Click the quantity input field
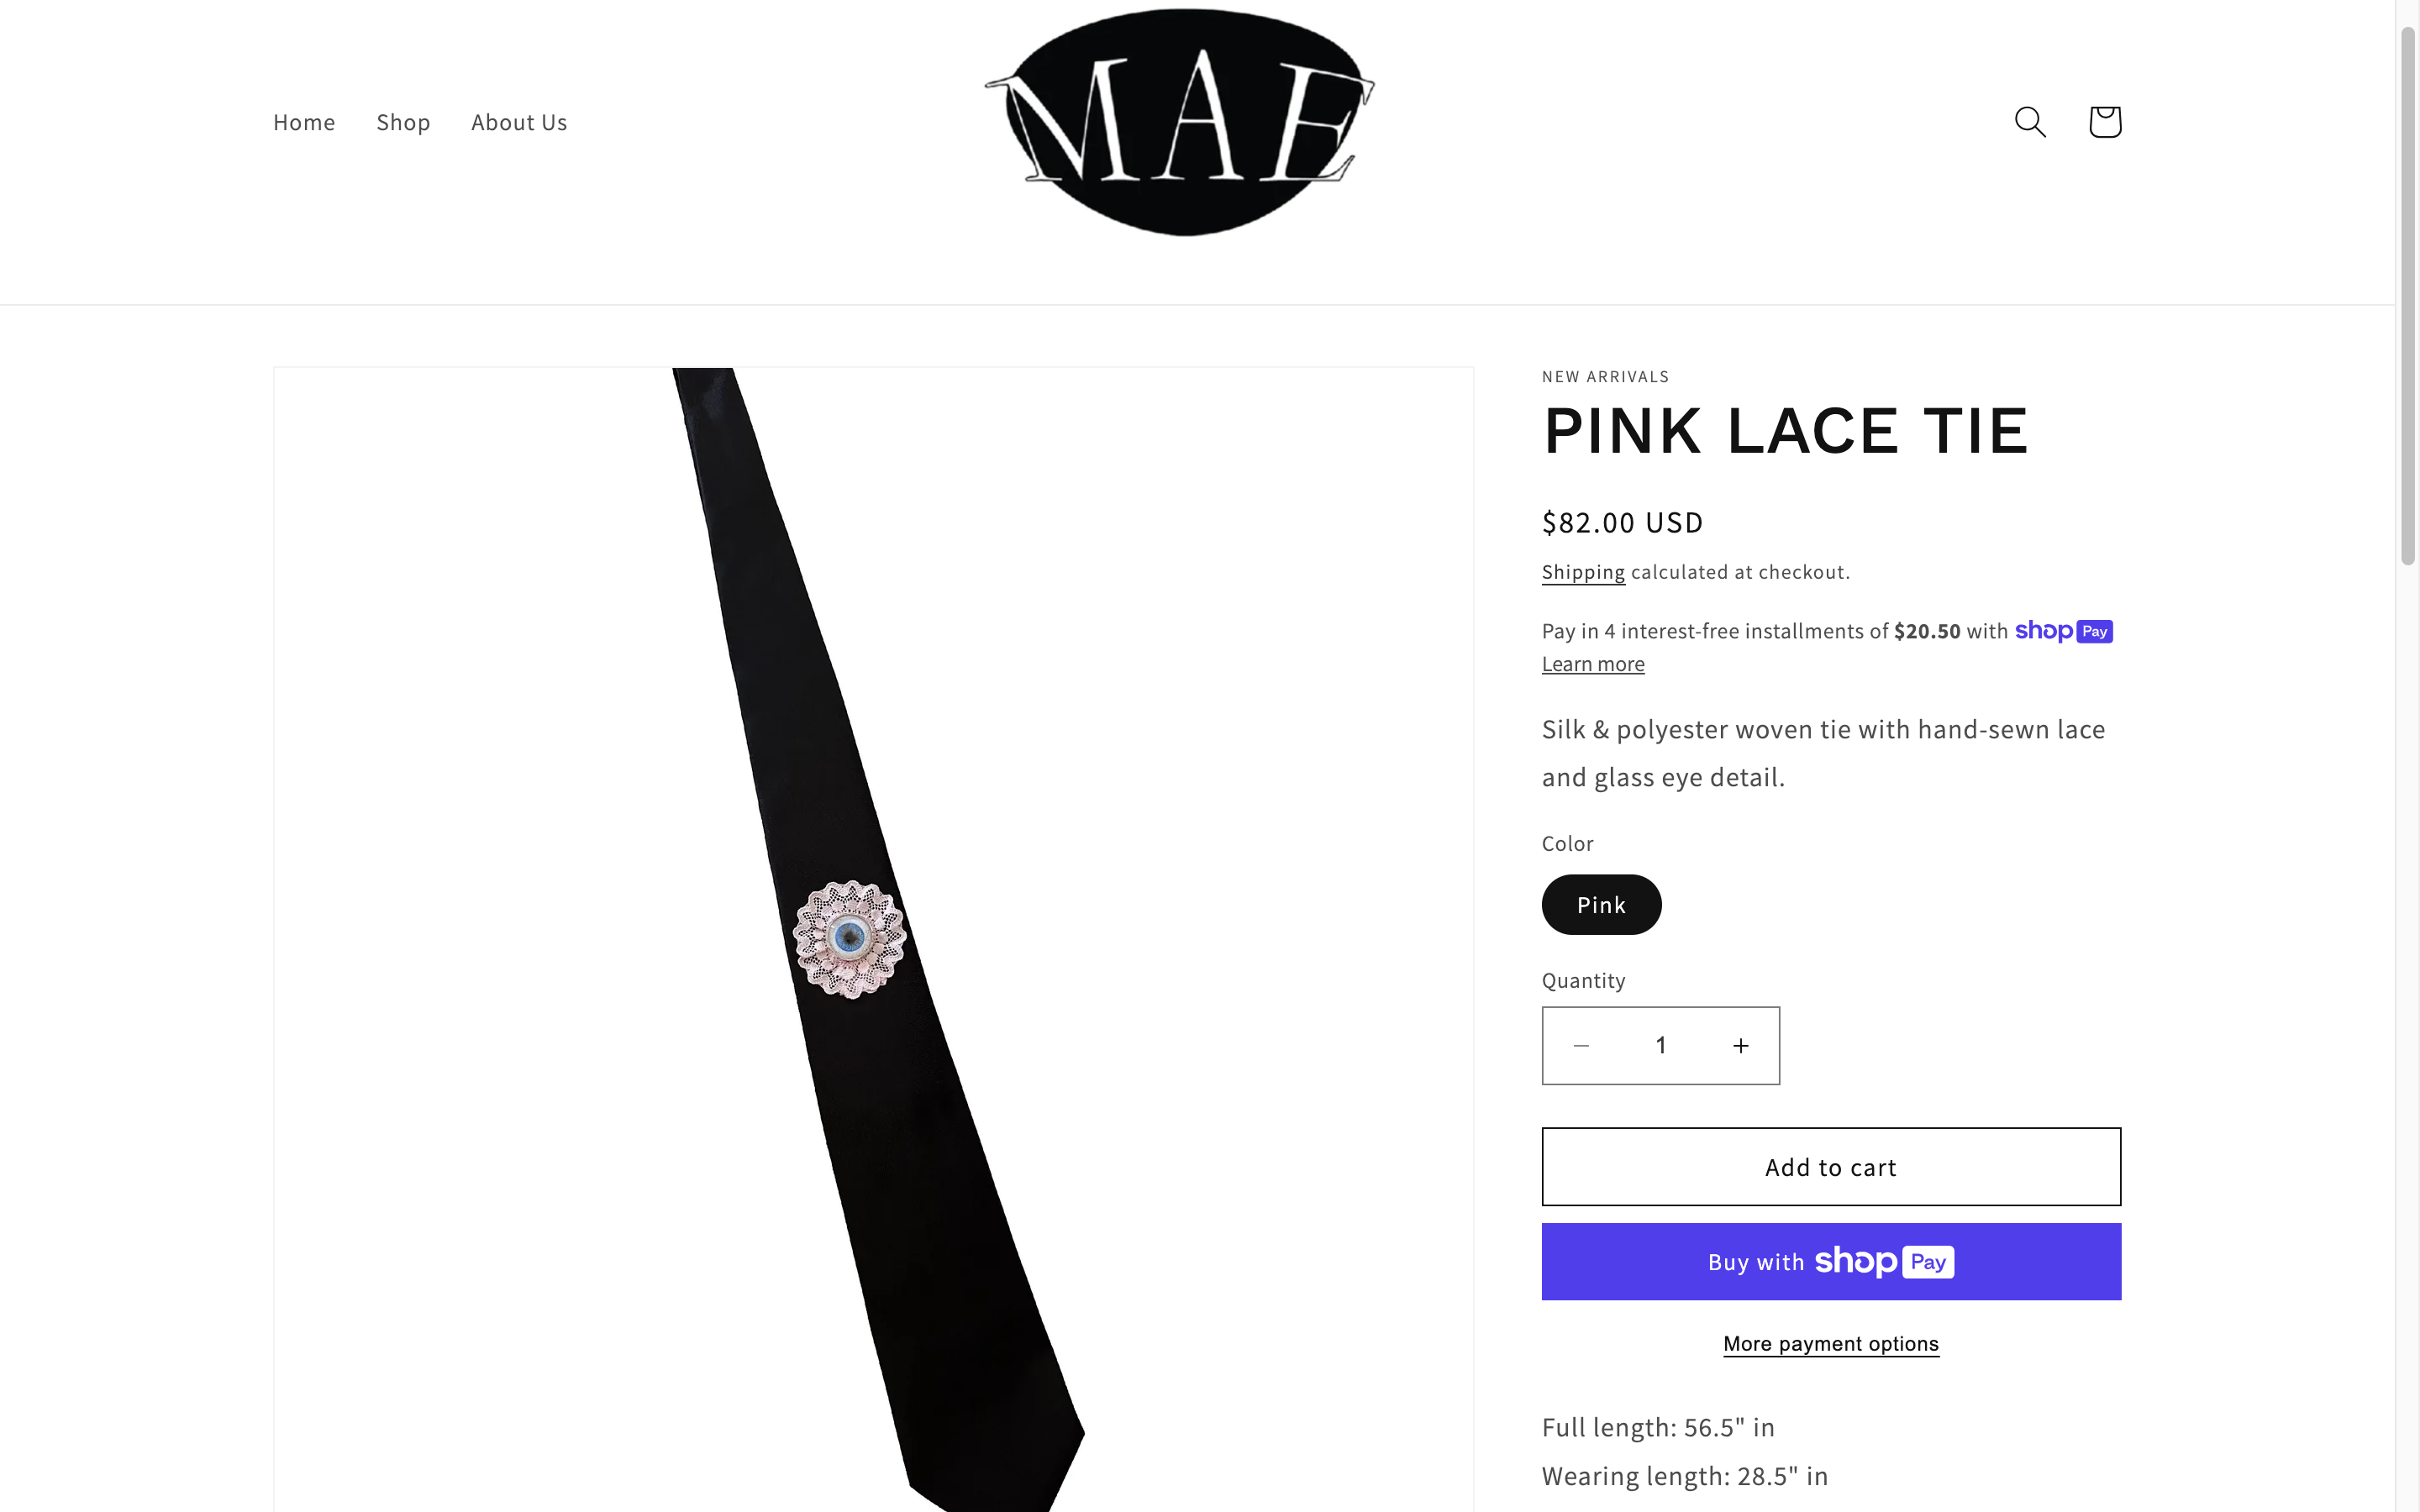 pyautogui.click(x=1660, y=1045)
